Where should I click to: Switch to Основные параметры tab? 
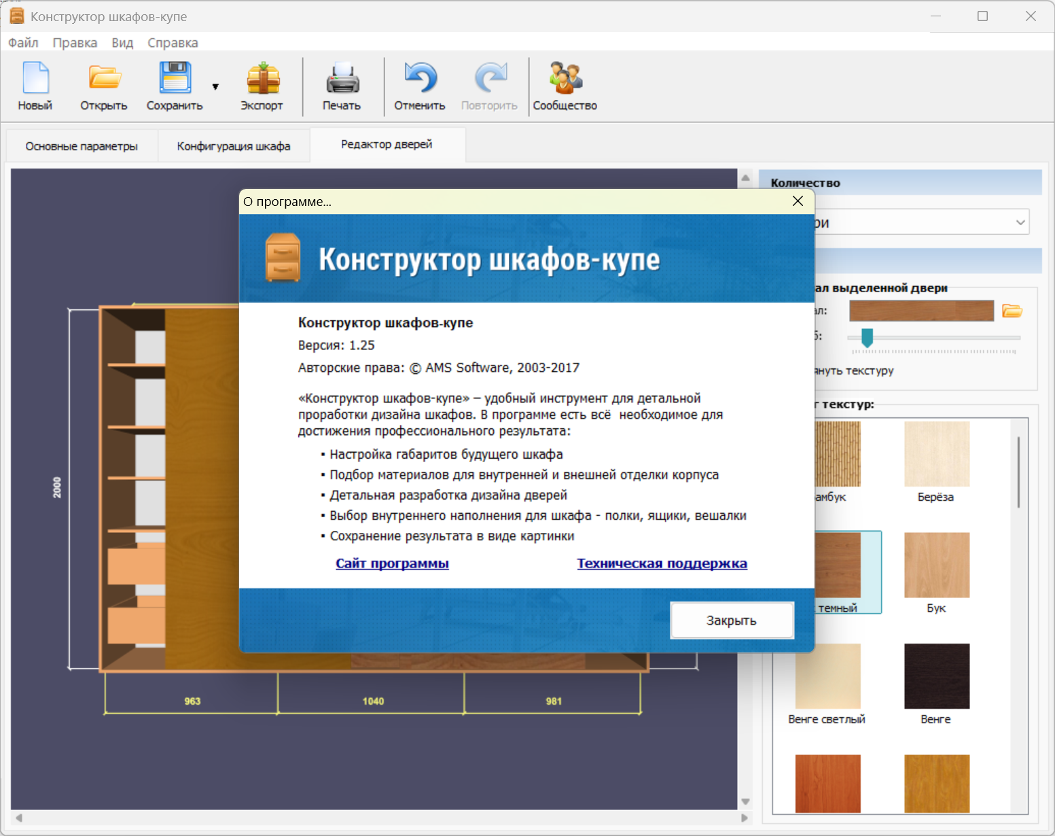tap(82, 146)
